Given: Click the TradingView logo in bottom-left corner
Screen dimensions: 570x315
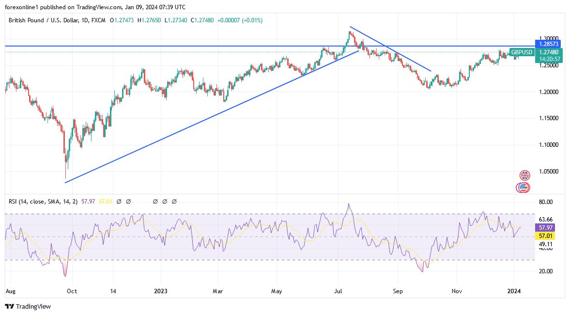Looking at the screenshot, I should pos(27,306).
